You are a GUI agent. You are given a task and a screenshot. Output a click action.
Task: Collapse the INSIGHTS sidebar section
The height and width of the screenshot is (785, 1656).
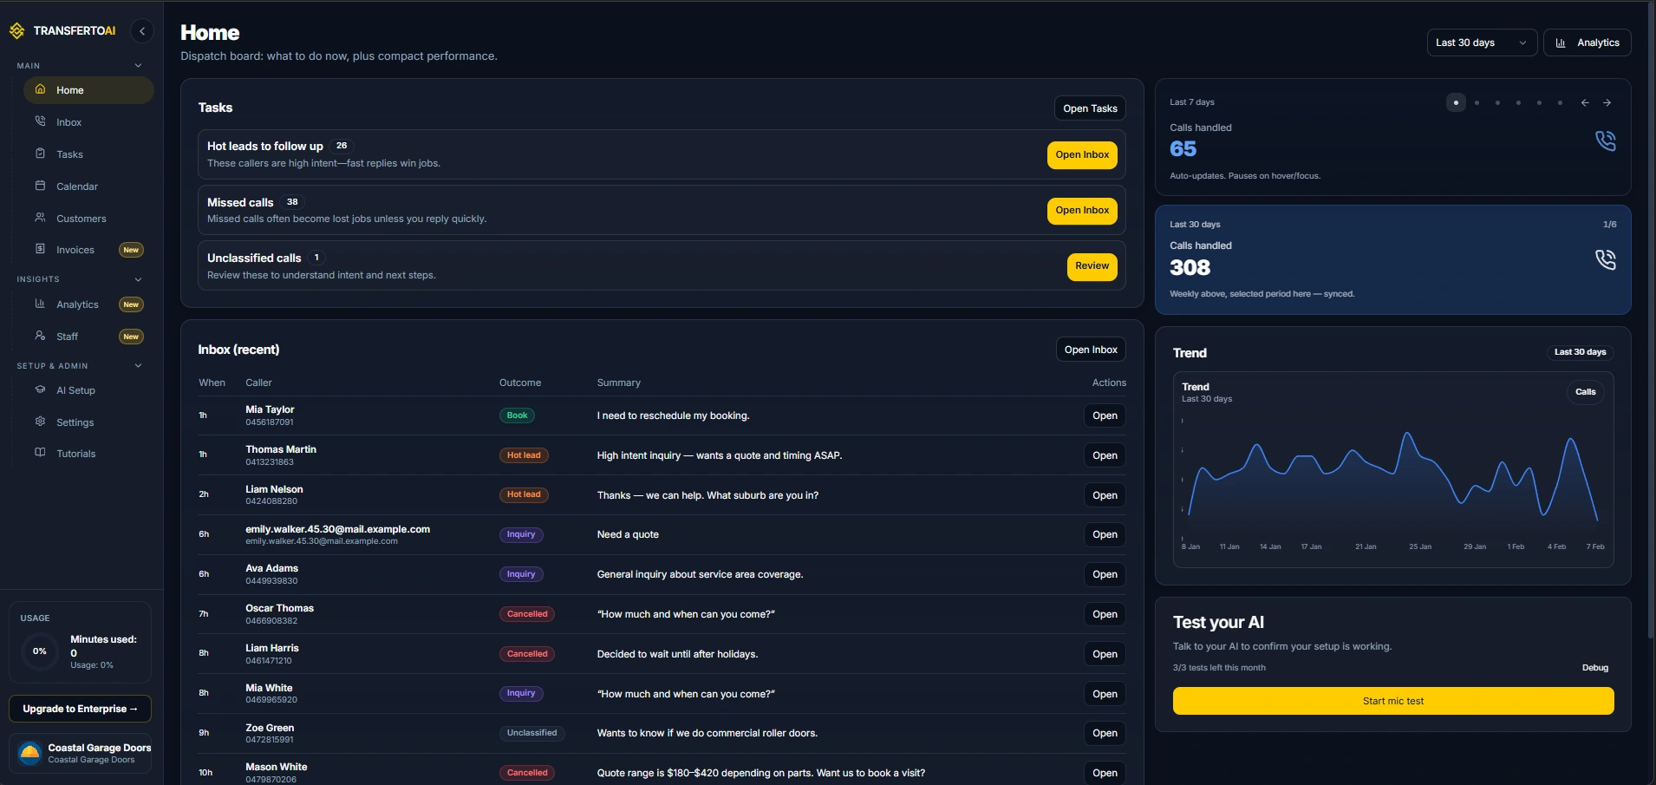tap(138, 279)
